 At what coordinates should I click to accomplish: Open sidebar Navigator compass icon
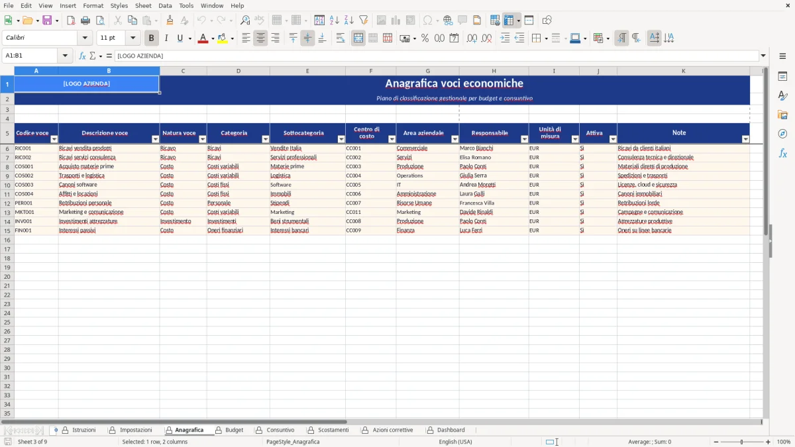pyautogui.click(x=782, y=134)
